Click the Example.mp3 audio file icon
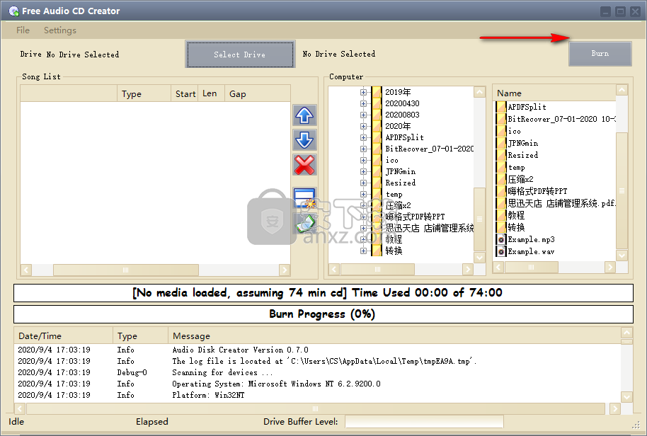The width and height of the screenshot is (647, 436). point(501,239)
